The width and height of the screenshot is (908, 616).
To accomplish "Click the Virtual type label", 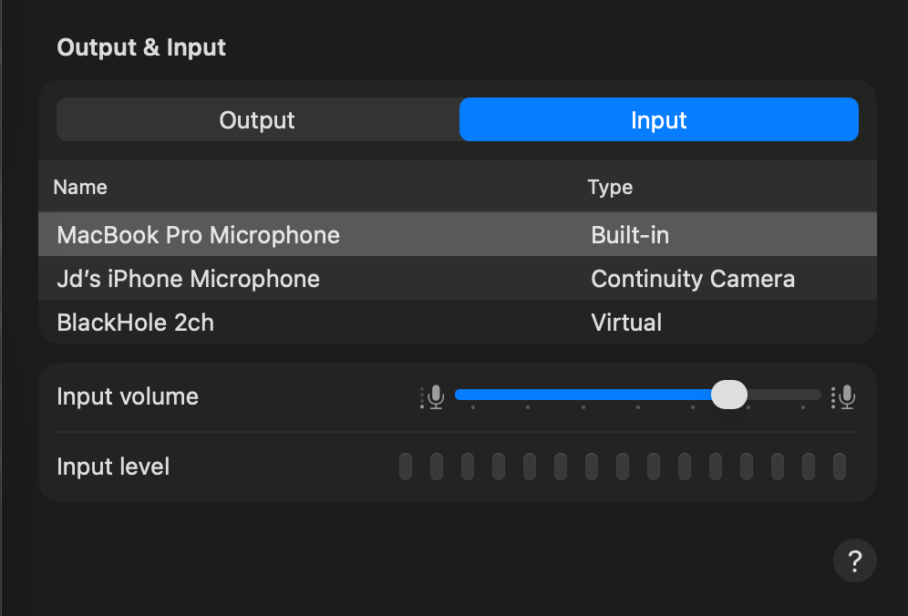I will coord(626,323).
